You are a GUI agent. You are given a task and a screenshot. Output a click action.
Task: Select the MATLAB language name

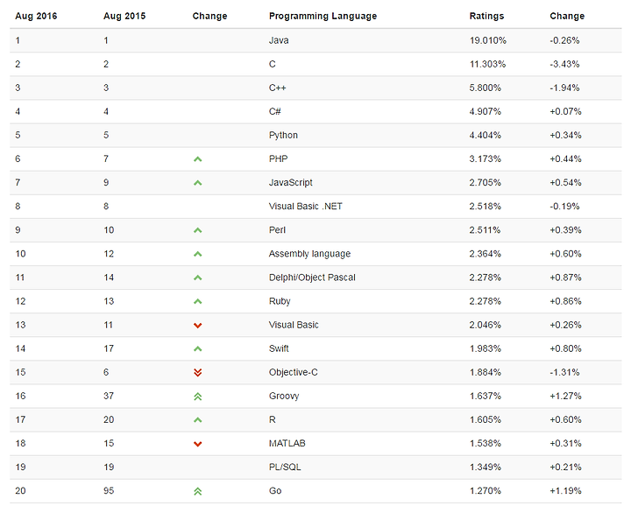pos(287,444)
